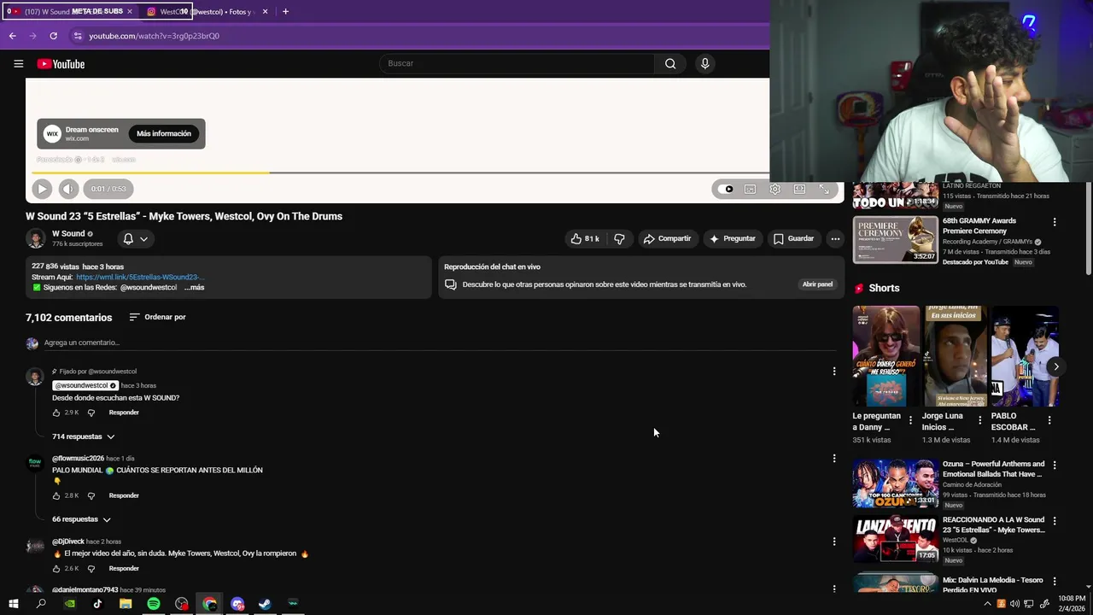Toggle subtitles in the player

[x=750, y=190]
